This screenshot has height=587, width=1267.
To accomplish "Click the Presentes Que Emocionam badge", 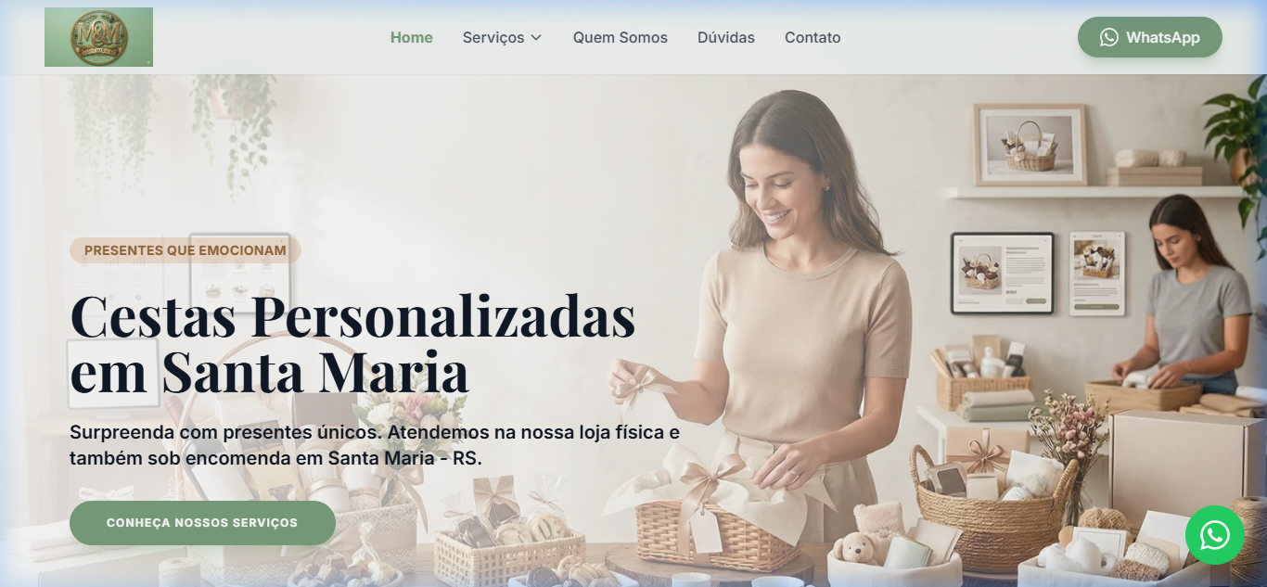I will point(186,250).
